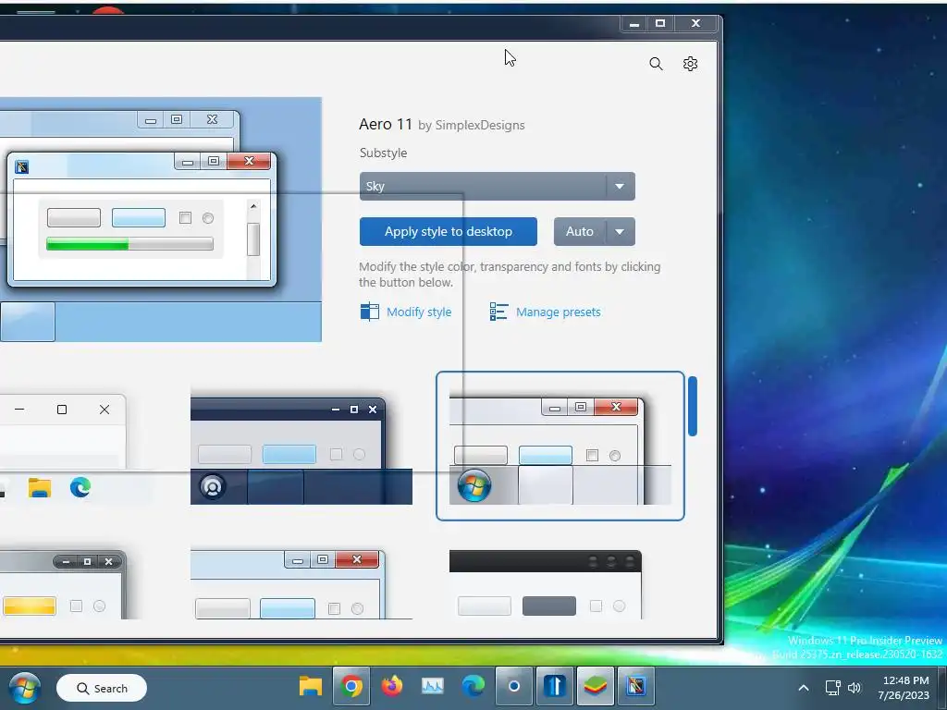Viewport: 947px width, 710px height.
Task: Select the Windows 7 Aero style thumbnail
Action: [x=560, y=446]
